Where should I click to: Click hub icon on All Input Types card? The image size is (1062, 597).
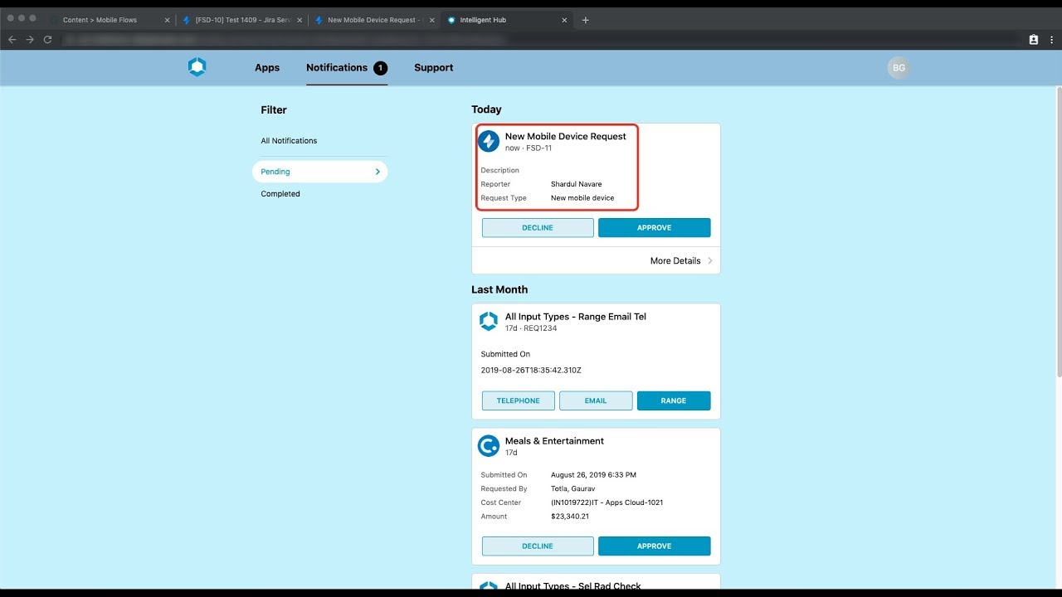point(489,322)
